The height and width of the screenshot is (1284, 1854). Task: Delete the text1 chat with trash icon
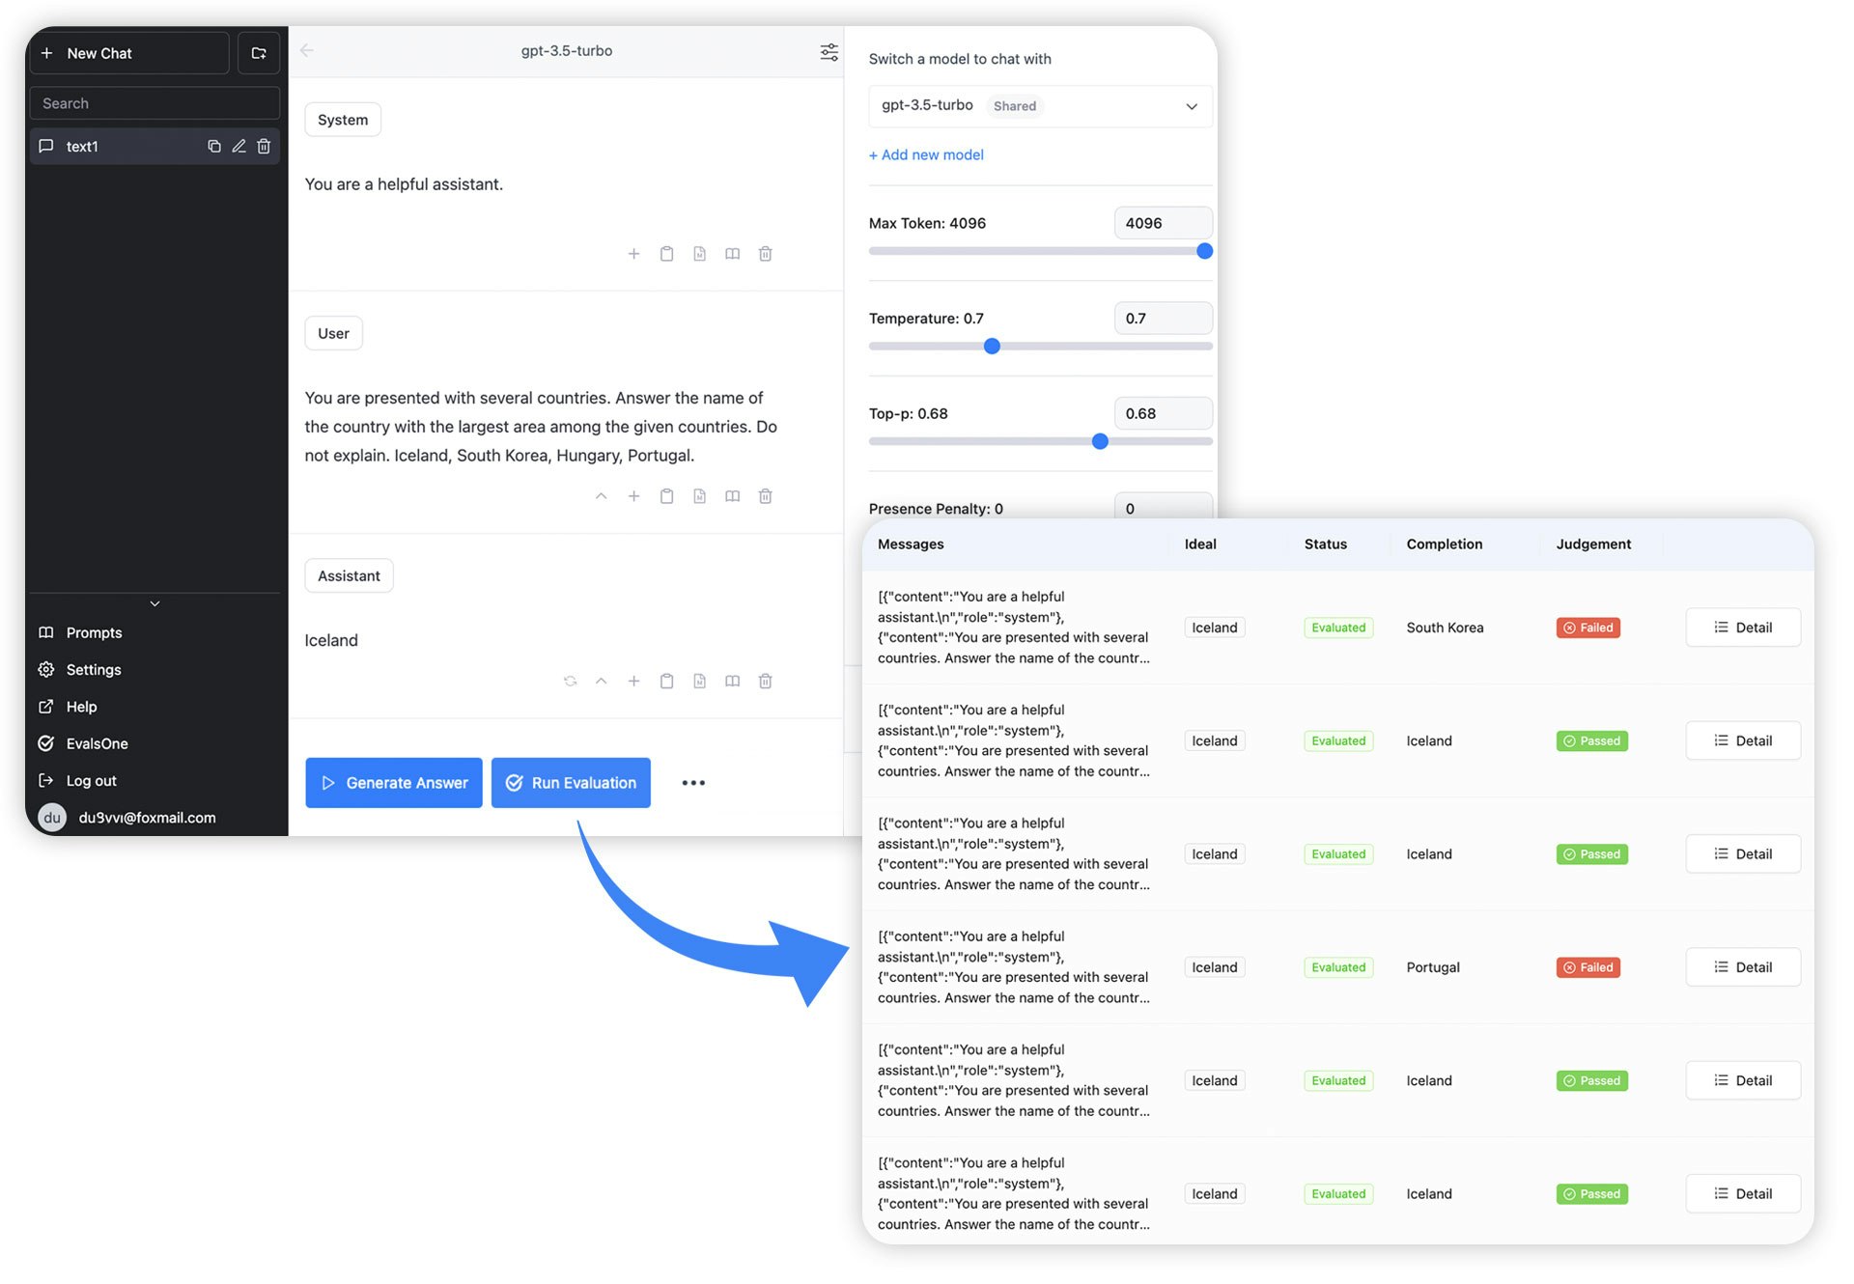(264, 146)
